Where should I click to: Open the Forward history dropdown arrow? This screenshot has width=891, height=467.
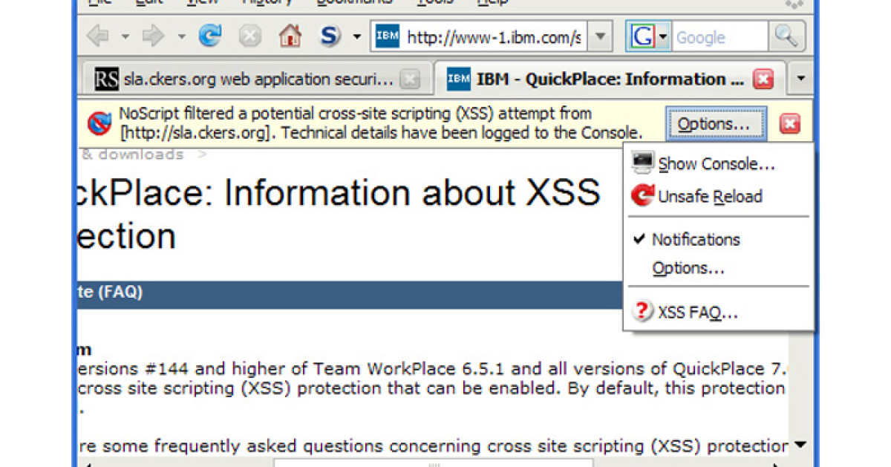(181, 36)
